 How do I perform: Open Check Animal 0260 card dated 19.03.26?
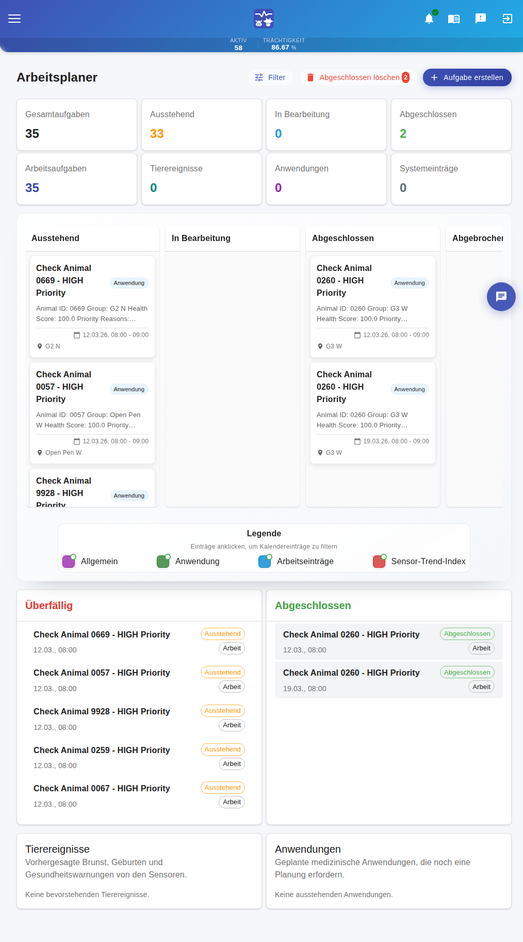(373, 413)
